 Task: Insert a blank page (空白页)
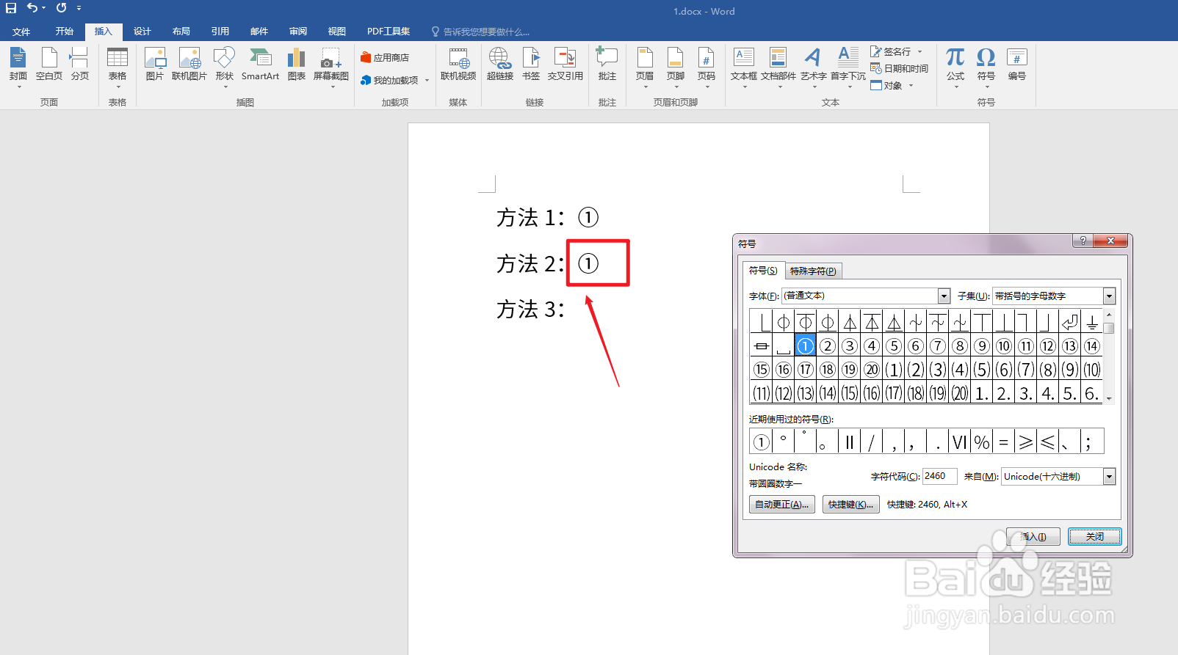click(x=49, y=65)
